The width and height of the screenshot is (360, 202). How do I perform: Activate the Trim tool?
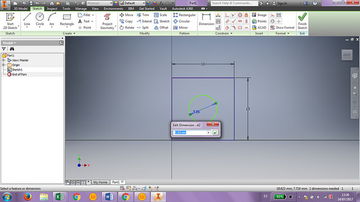(143, 15)
